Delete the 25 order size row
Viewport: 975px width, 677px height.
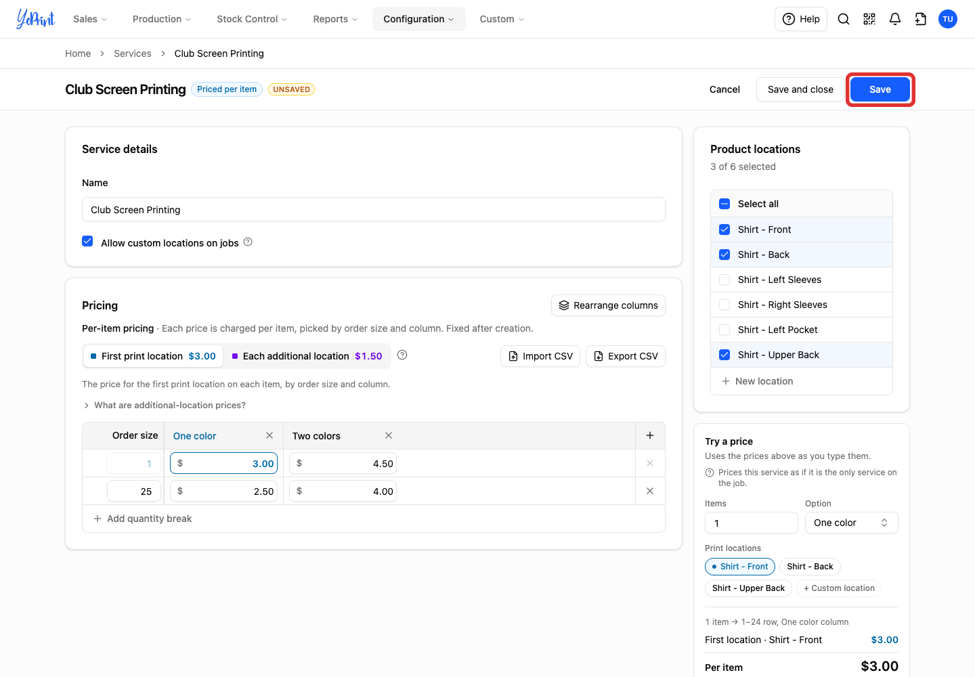tap(650, 491)
